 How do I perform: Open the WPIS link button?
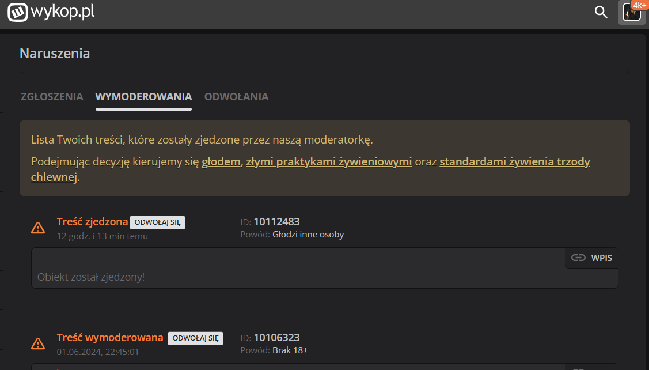point(592,258)
